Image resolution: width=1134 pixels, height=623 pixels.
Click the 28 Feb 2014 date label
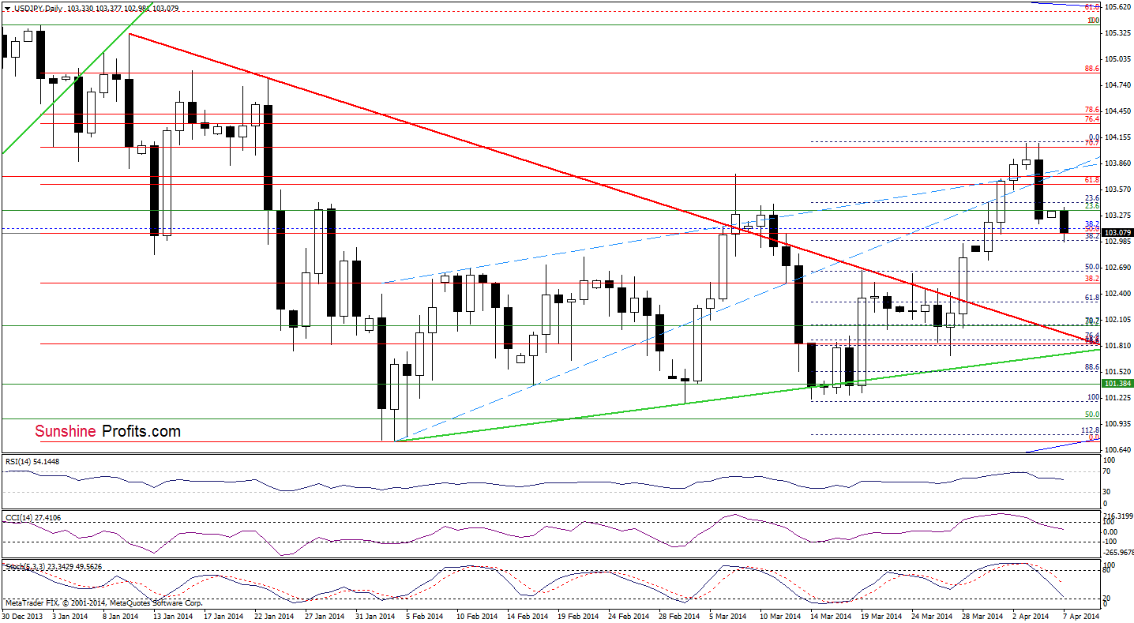pos(681,616)
